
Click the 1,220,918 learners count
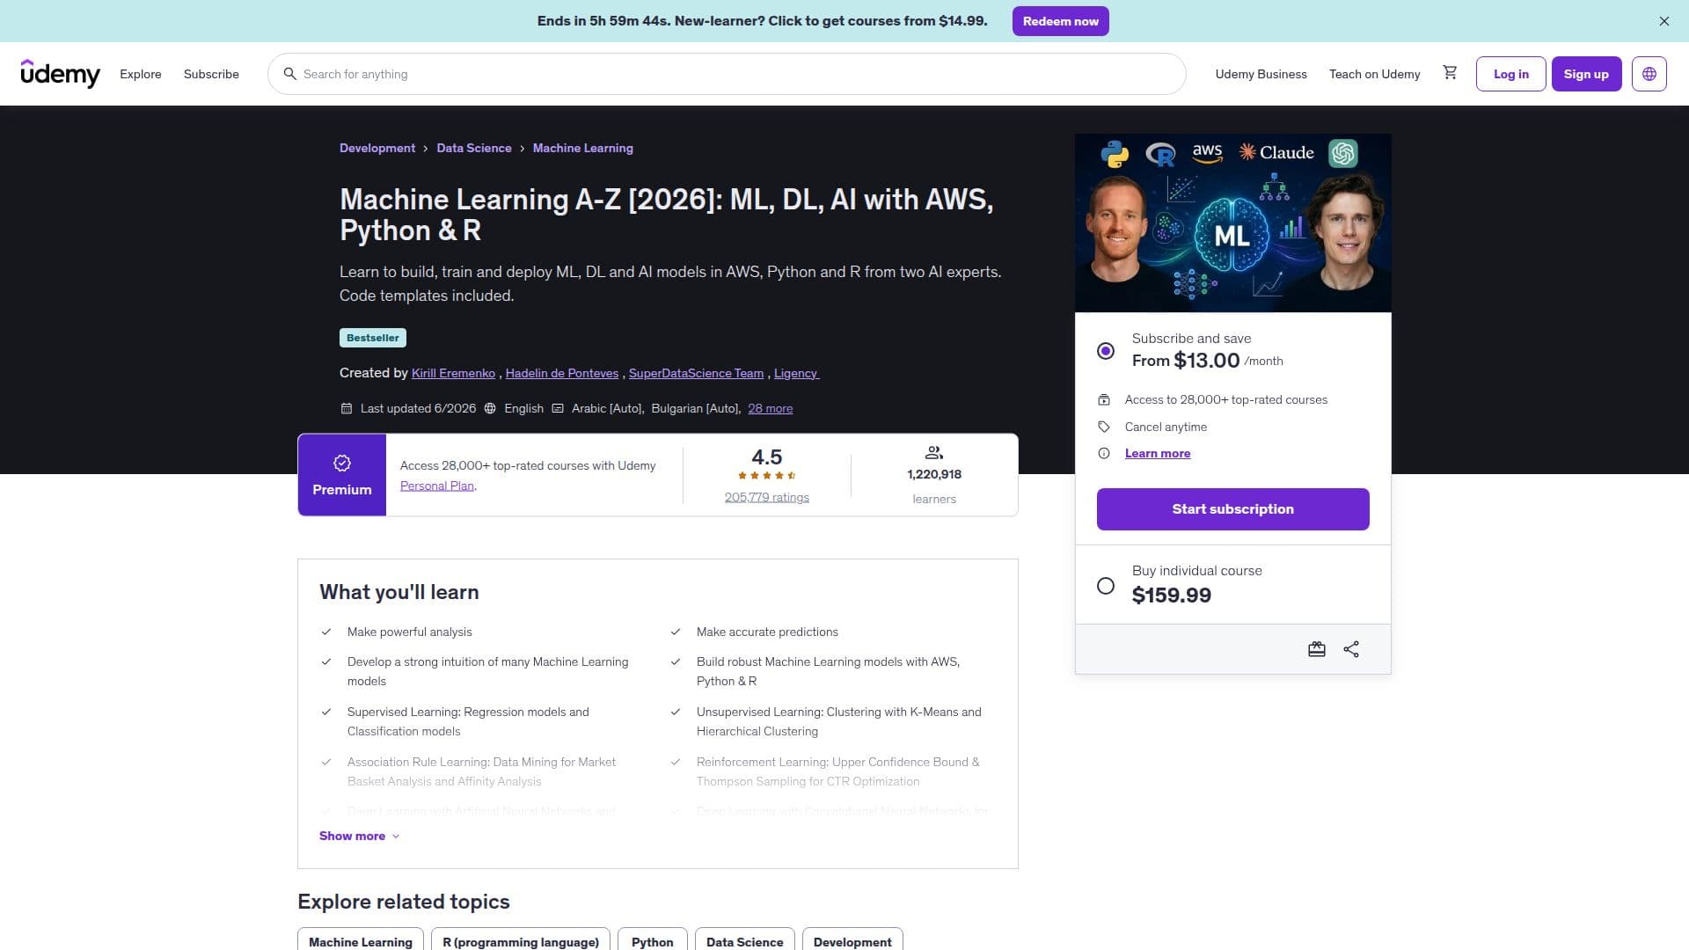934,474
